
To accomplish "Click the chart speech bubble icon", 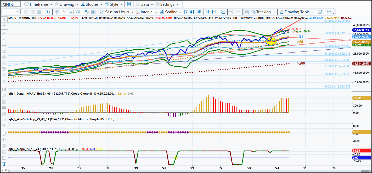I will (x=329, y=12).
